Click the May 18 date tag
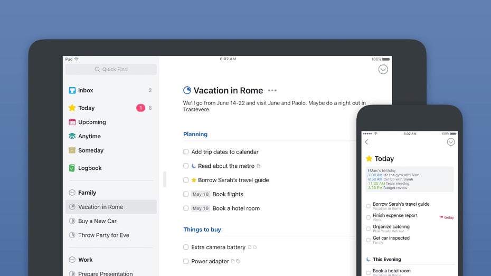This screenshot has height=276, width=491. pos(201,194)
